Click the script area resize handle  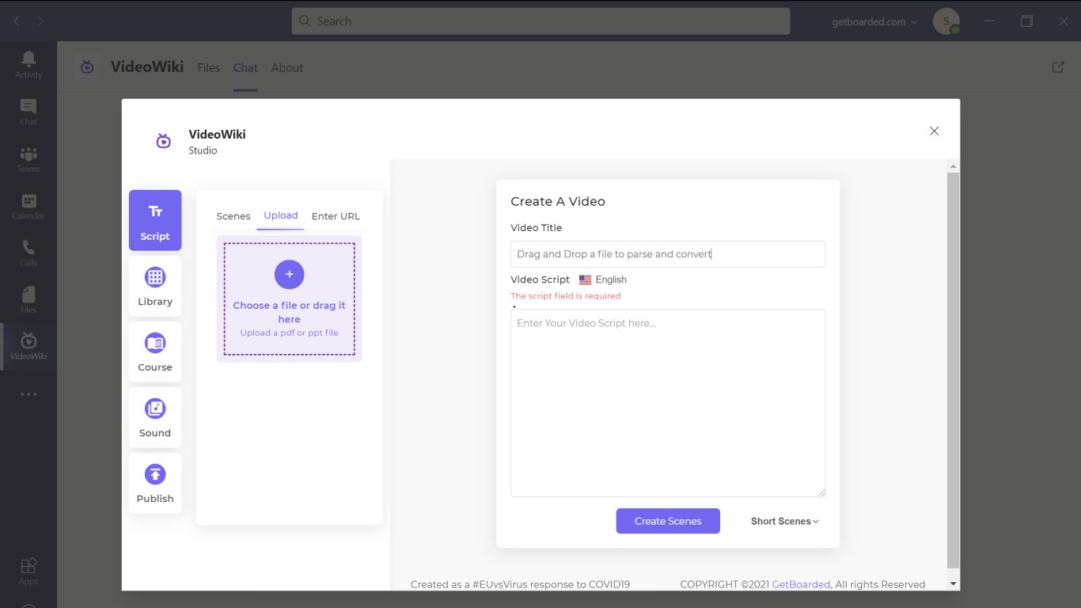(x=821, y=492)
